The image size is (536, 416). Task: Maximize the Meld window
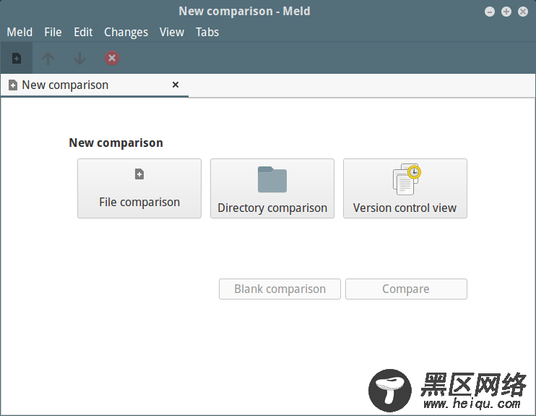[506, 12]
